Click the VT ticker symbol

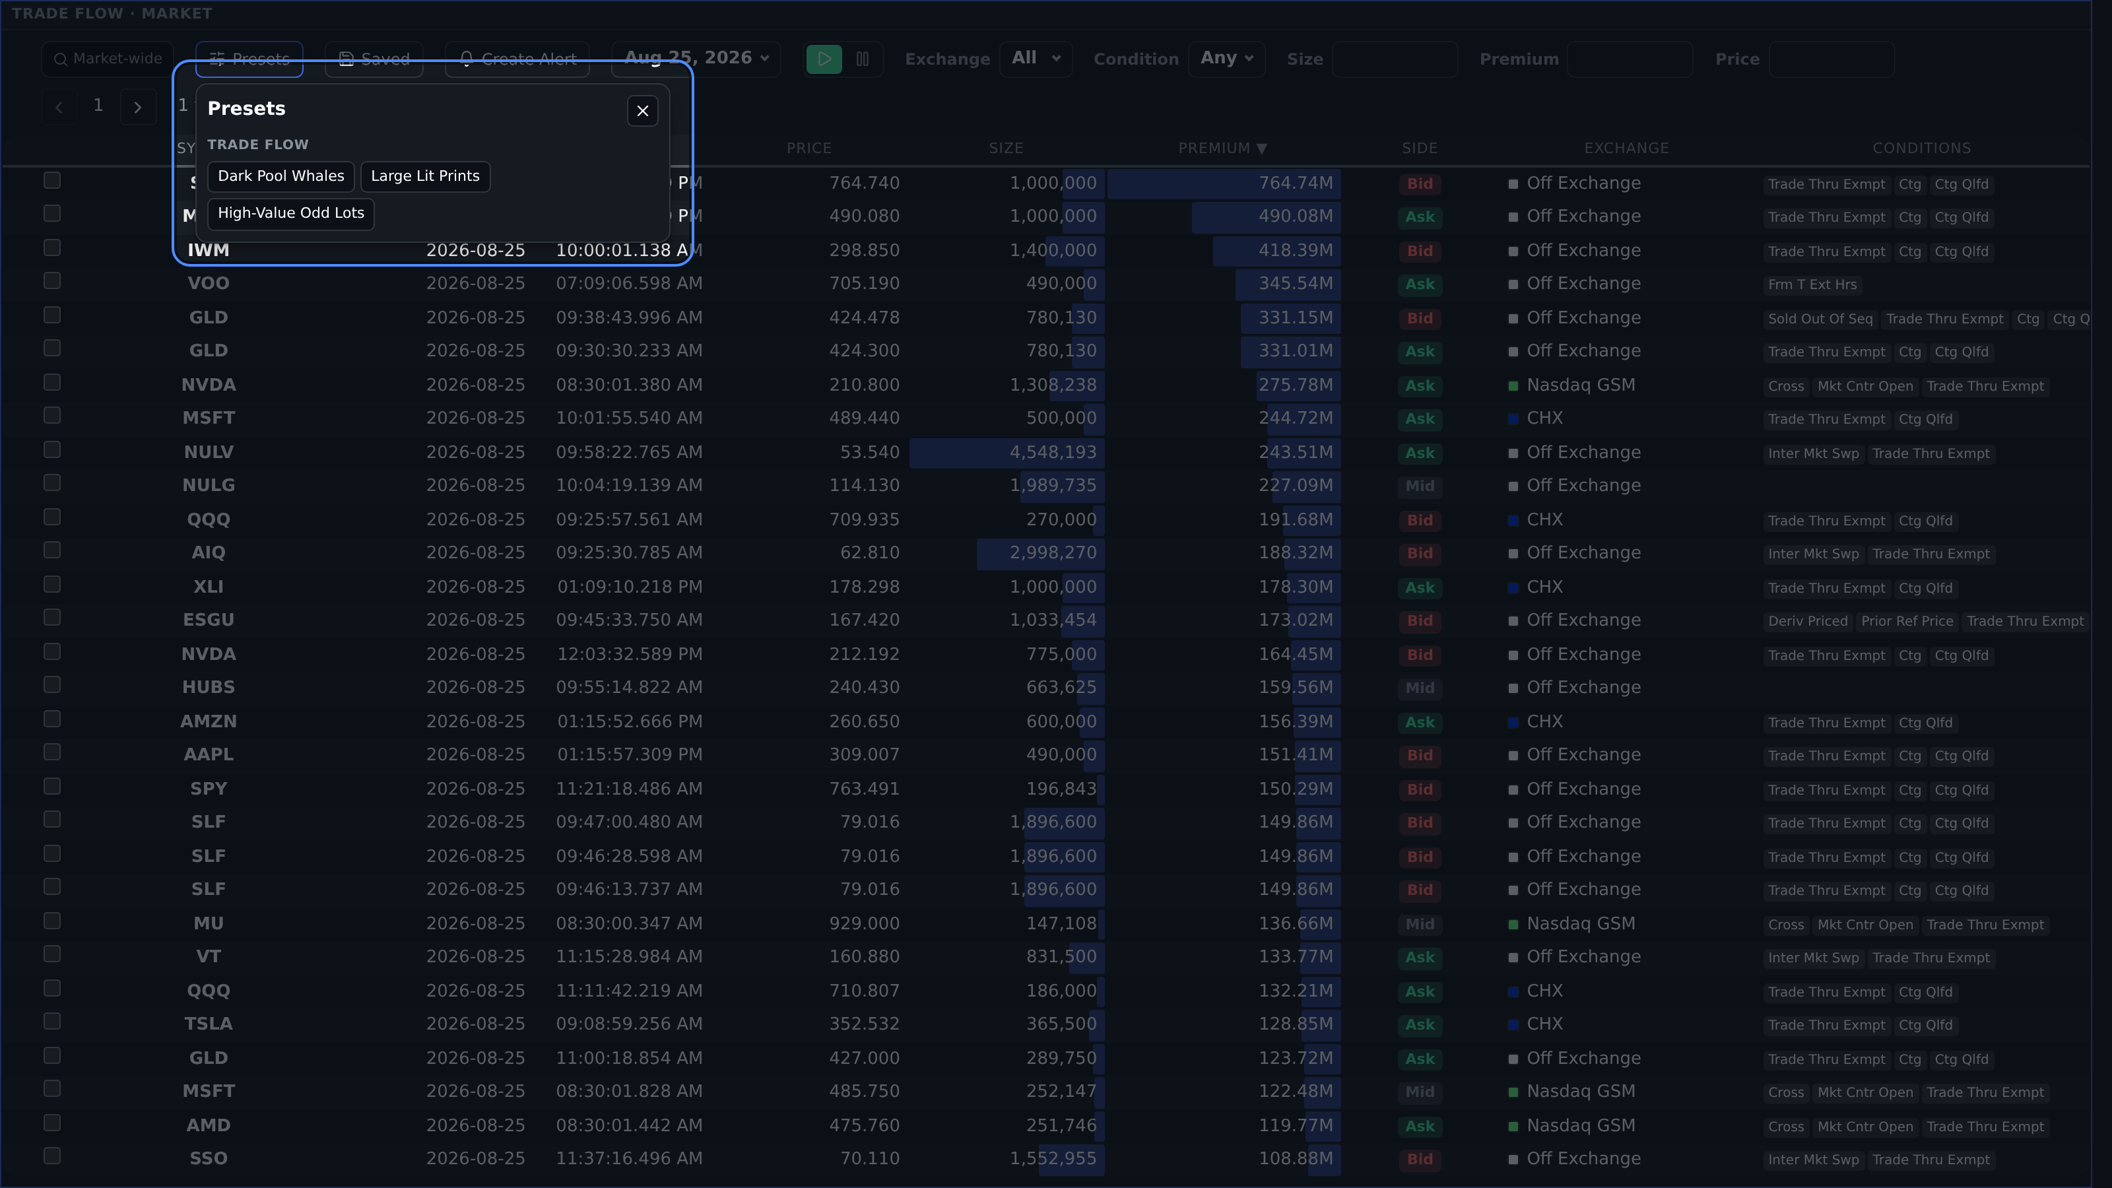tap(209, 957)
